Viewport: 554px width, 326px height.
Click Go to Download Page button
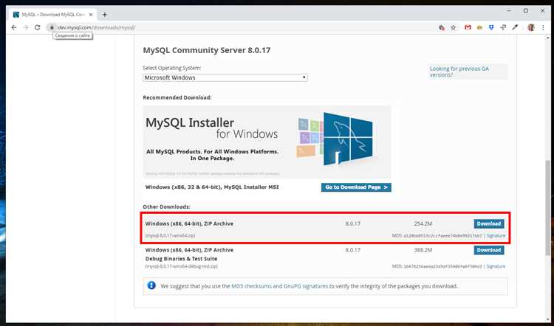click(x=356, y=187)
